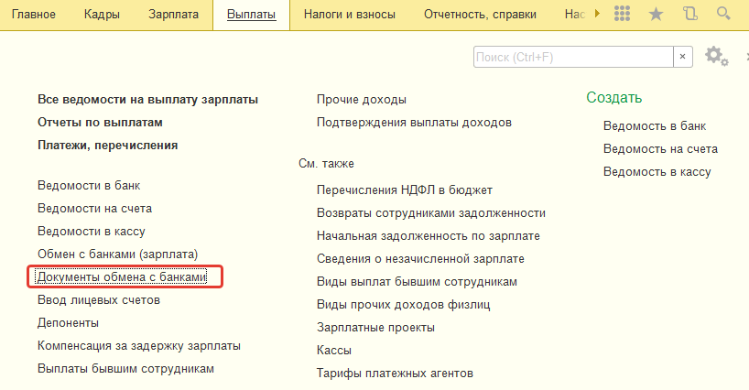Open Виды выплат бывшим сотрудникам
This screenshot has width=749, height=390.
[417, 282]
